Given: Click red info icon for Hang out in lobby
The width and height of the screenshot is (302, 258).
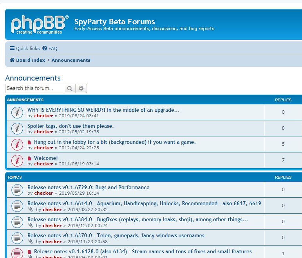Looking at the screenshot, I should tap(17, 145).
